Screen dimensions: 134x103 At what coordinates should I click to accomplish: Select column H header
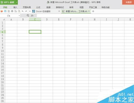95,20
